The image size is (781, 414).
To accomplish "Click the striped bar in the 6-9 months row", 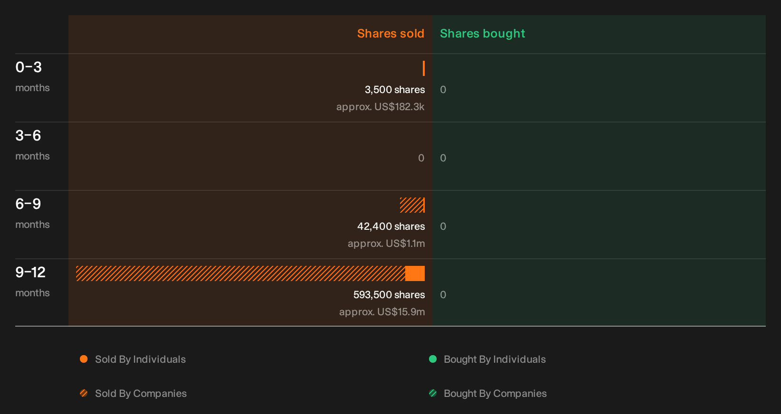I will pyautogui.click(x=412, y=205).
